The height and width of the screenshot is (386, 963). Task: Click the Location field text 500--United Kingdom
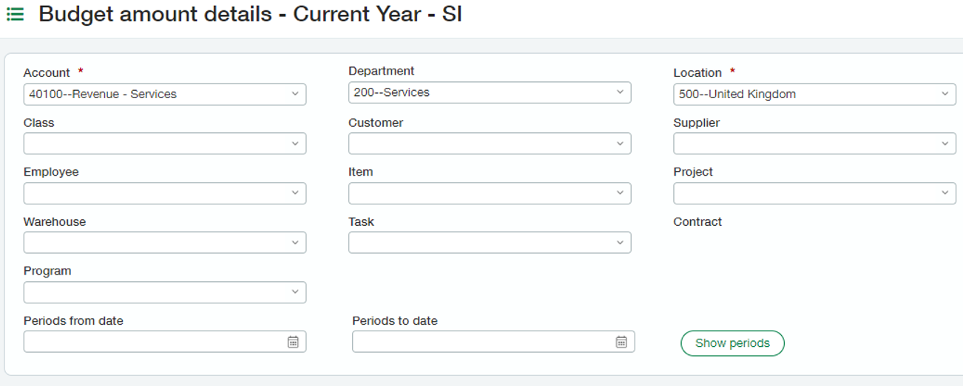tap(737, 94)
